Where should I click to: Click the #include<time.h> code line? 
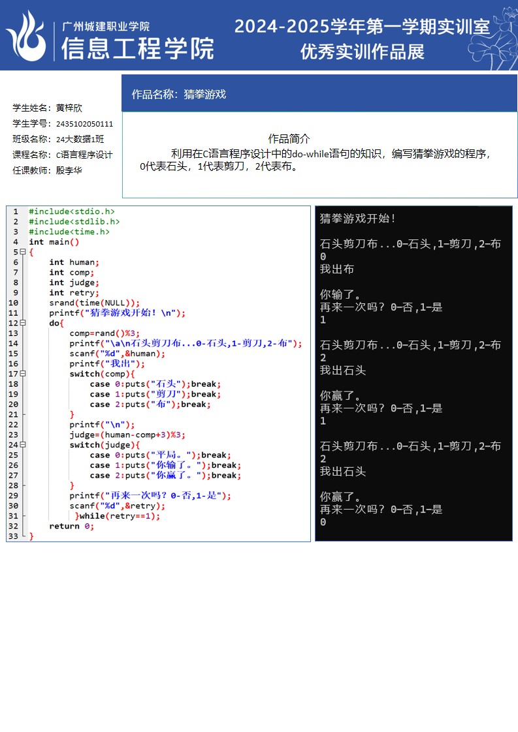click(x=69, y=232)
